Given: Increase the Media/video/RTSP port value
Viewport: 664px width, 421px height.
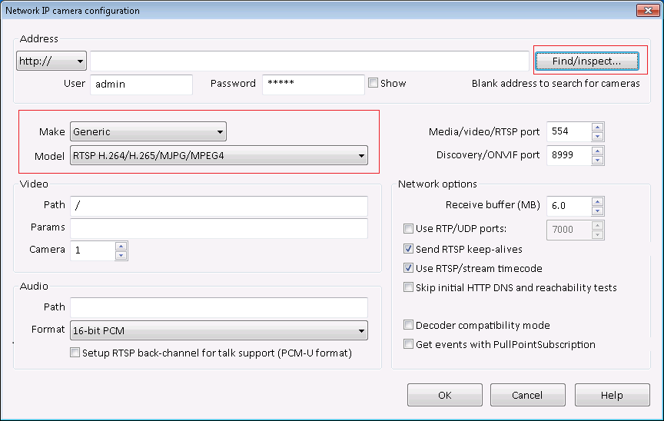Looking at the screenshot, I should pyautogui.click(x=597, y=127).
